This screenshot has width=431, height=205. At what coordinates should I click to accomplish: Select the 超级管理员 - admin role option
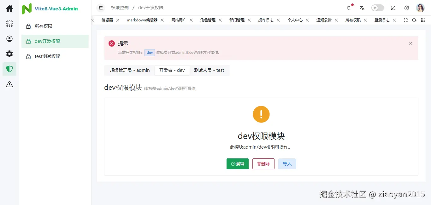click(x=130, y=70)
